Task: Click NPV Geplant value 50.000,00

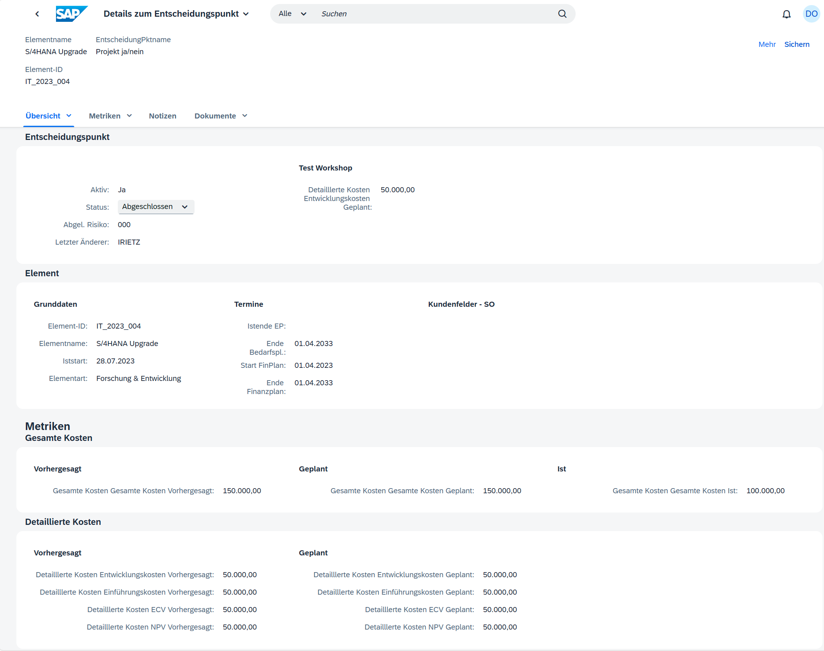Action: click(x=500, y=627)
